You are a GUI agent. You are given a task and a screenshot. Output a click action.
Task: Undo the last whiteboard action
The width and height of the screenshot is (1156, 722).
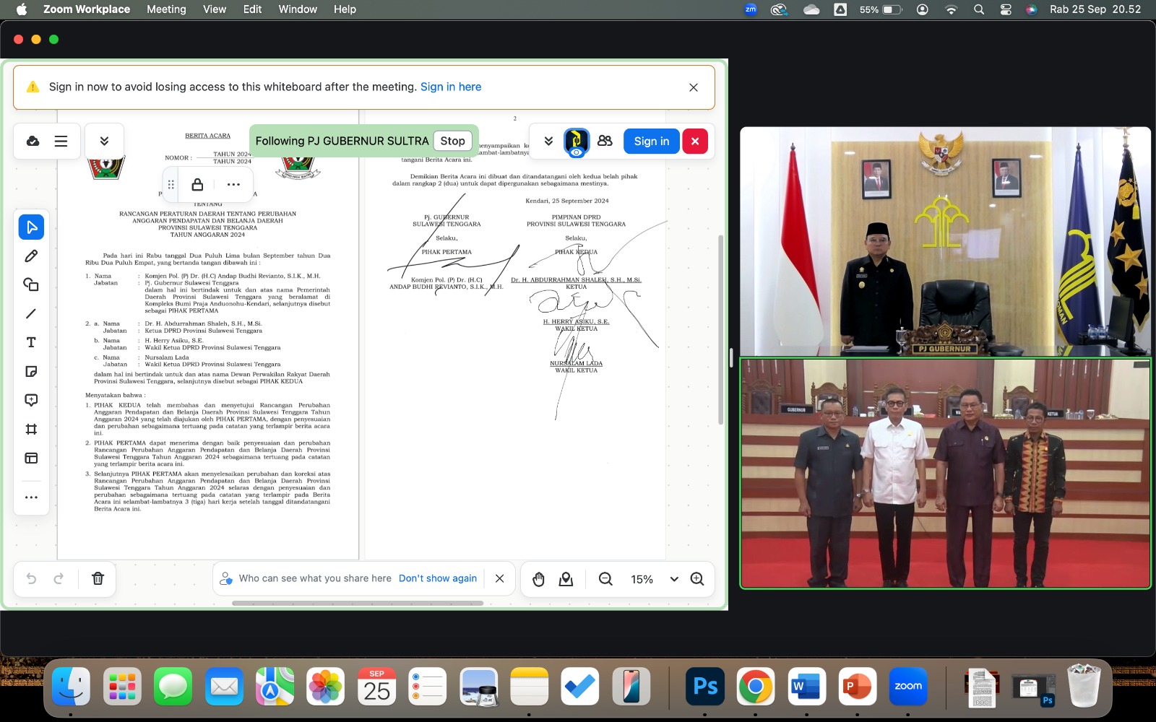click(31, 578)
